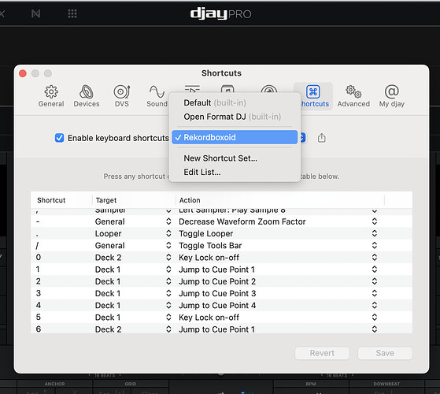
Task: Select 'Decrease Waveform Zoom Factor' action text
Action: tap(242, 221)
